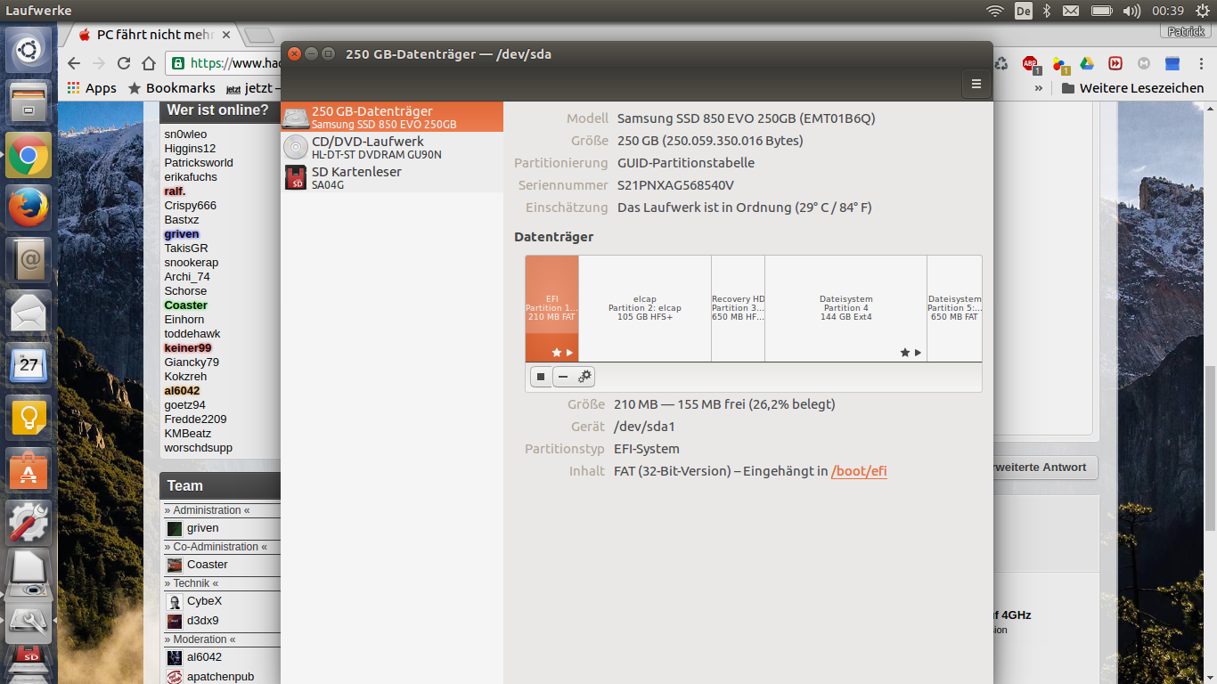The width and height of the screenshot is (1217, 684).
Task: Open Google Keep lightbulb launcher icon
Action: pyautogui.click(x=29, y=417)
